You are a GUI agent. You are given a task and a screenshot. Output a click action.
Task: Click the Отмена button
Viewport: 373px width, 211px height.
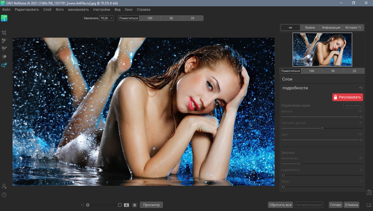click(351, 205)
